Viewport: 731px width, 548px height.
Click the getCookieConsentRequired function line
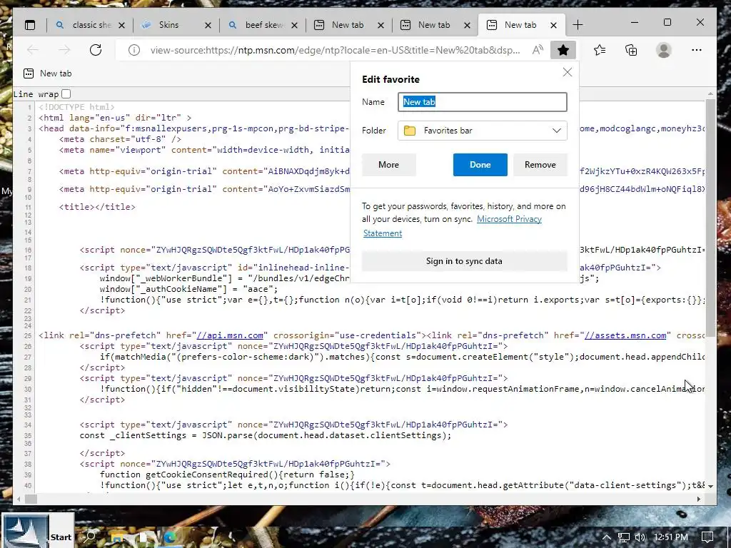coord(227,475)
